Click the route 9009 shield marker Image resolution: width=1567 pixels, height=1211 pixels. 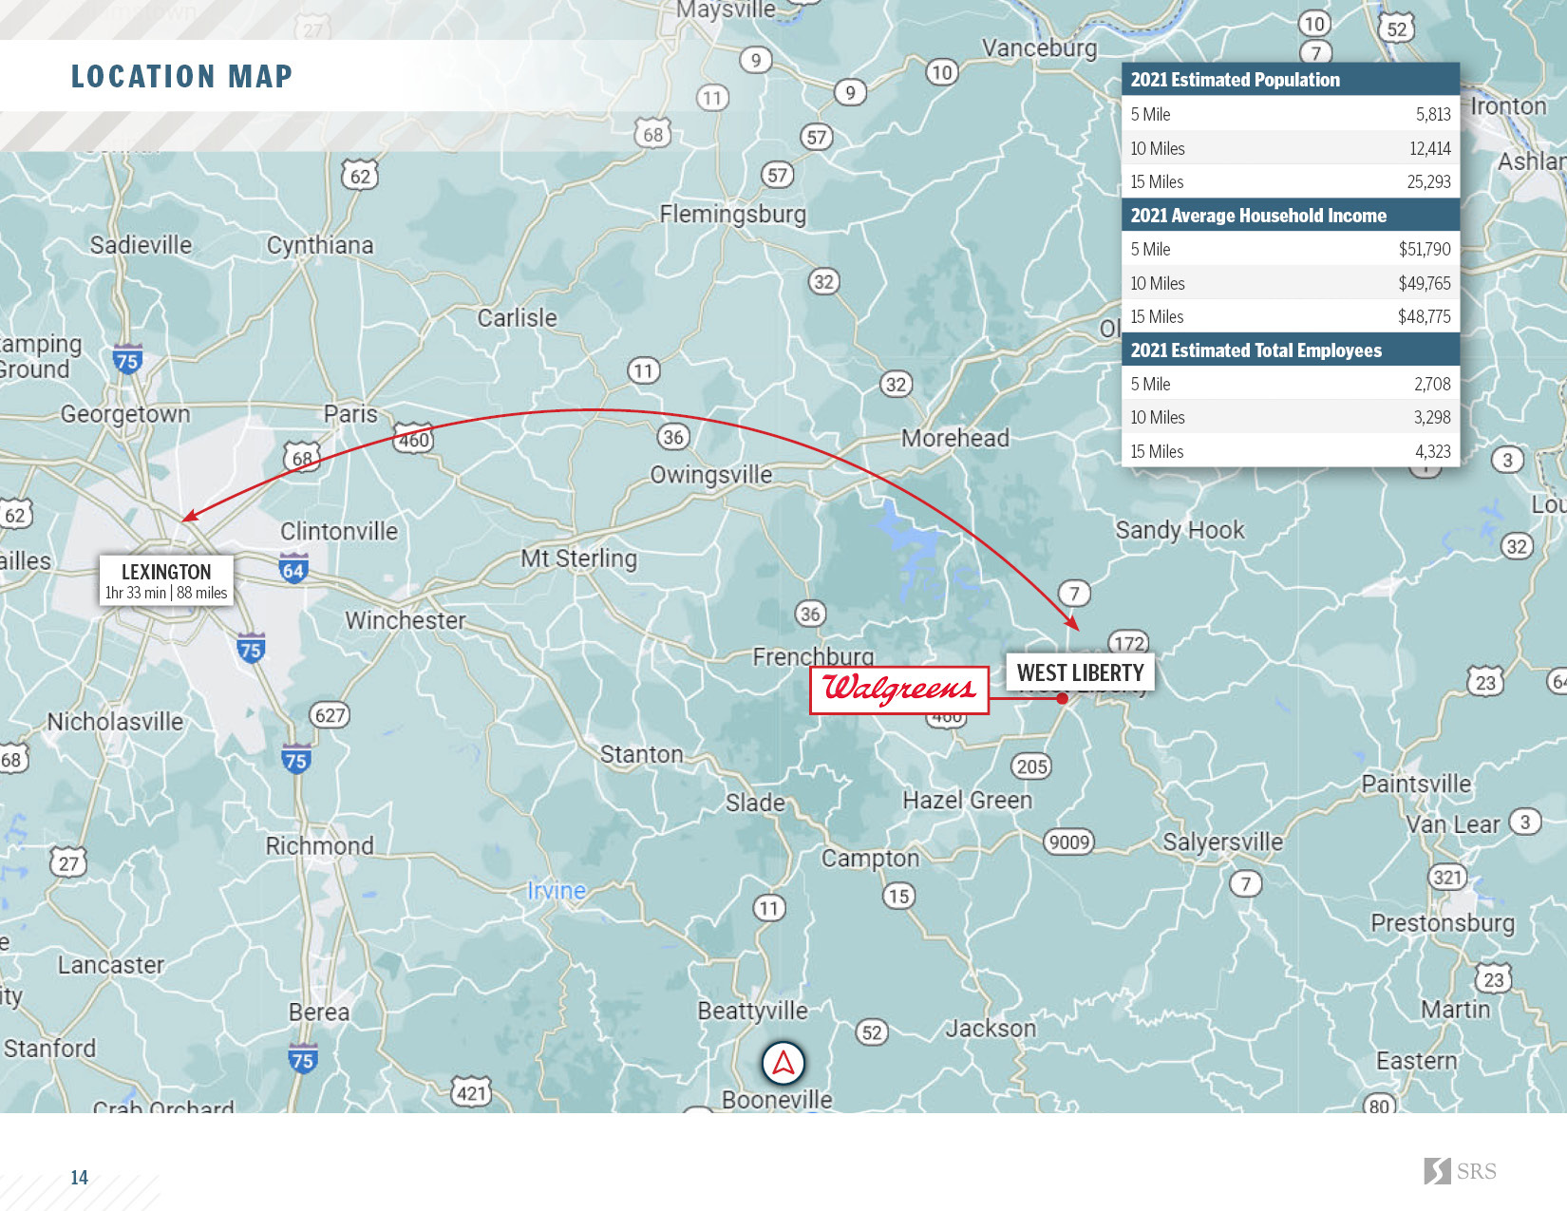1069,842
